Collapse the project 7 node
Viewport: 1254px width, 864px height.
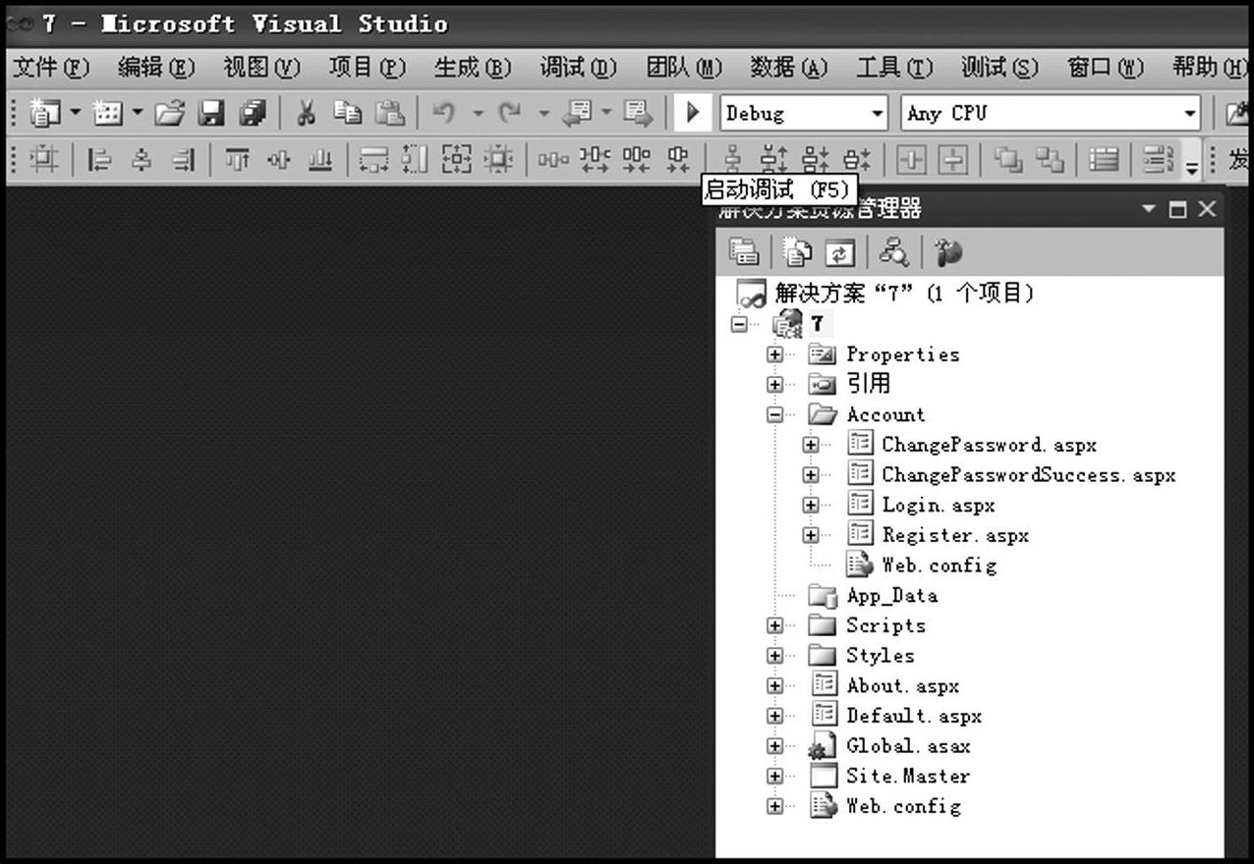point(740,324)
